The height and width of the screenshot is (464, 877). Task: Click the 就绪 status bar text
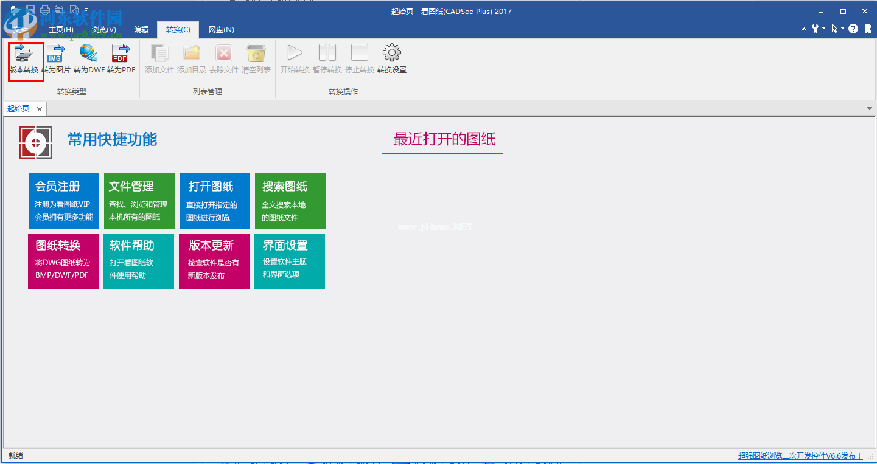tap(16, 455)
